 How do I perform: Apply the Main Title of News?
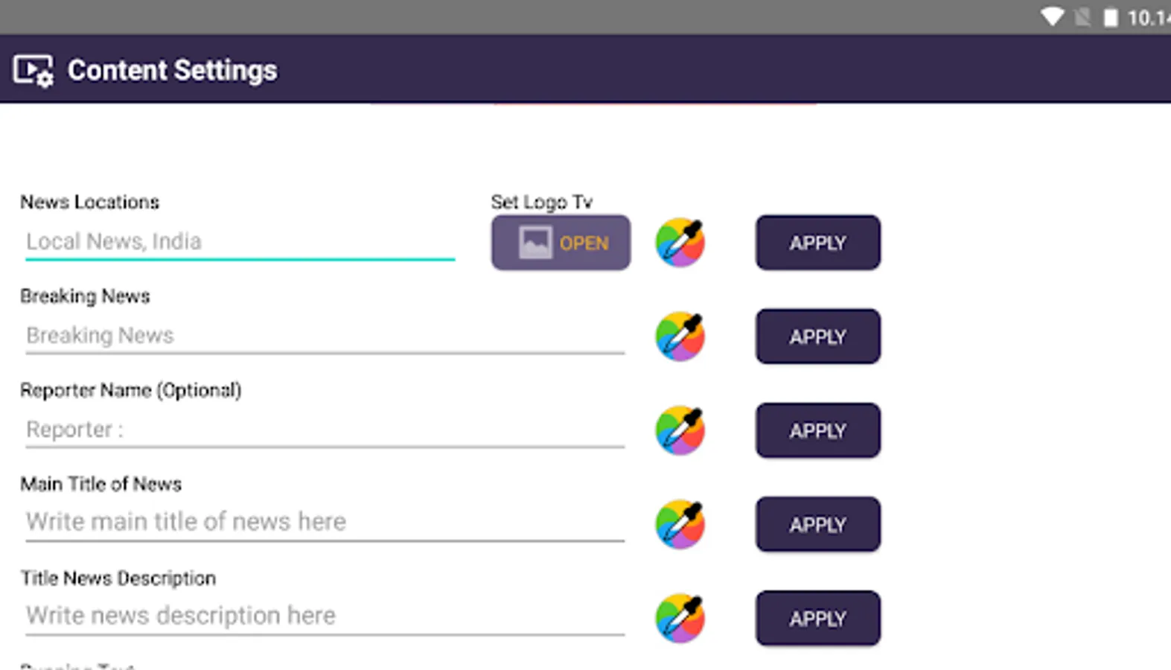(817, 524)
